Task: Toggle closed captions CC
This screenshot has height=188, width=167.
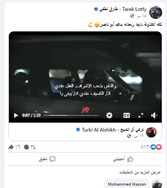Action: click(127, 115)
